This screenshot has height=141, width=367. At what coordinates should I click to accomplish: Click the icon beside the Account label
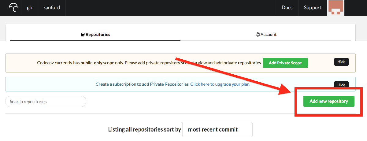pyautogui.click(x=258, y=35)
